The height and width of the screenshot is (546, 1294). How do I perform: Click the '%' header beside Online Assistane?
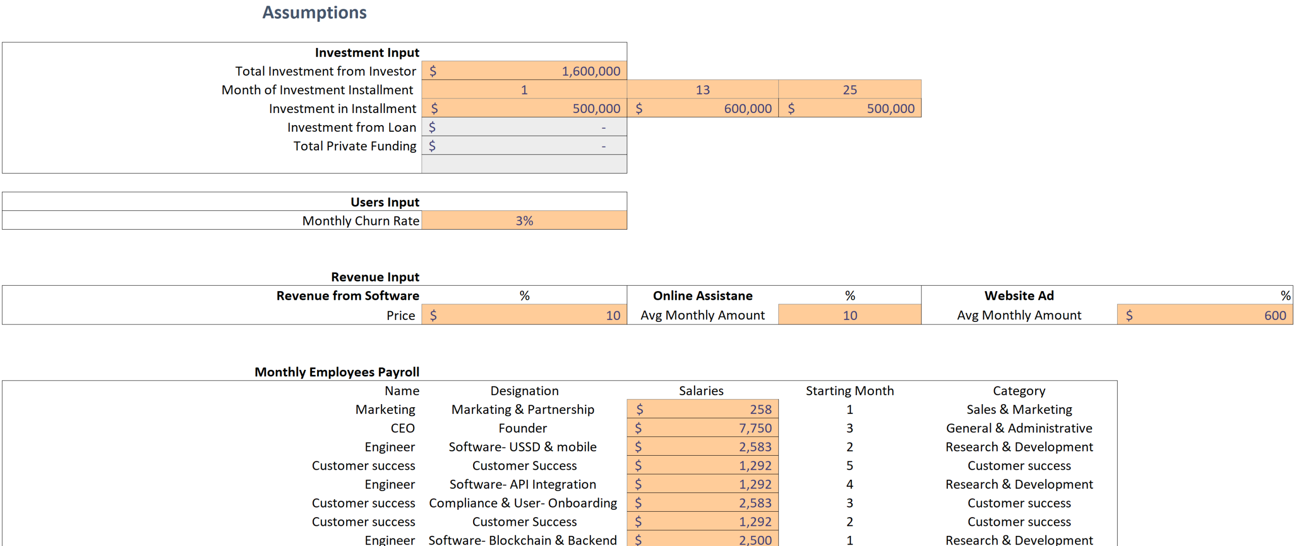850,295
